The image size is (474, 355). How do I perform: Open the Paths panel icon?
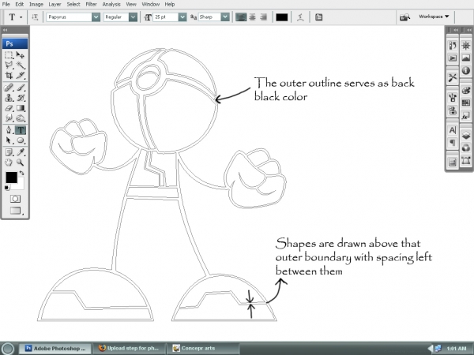click(x=466, y=160)
